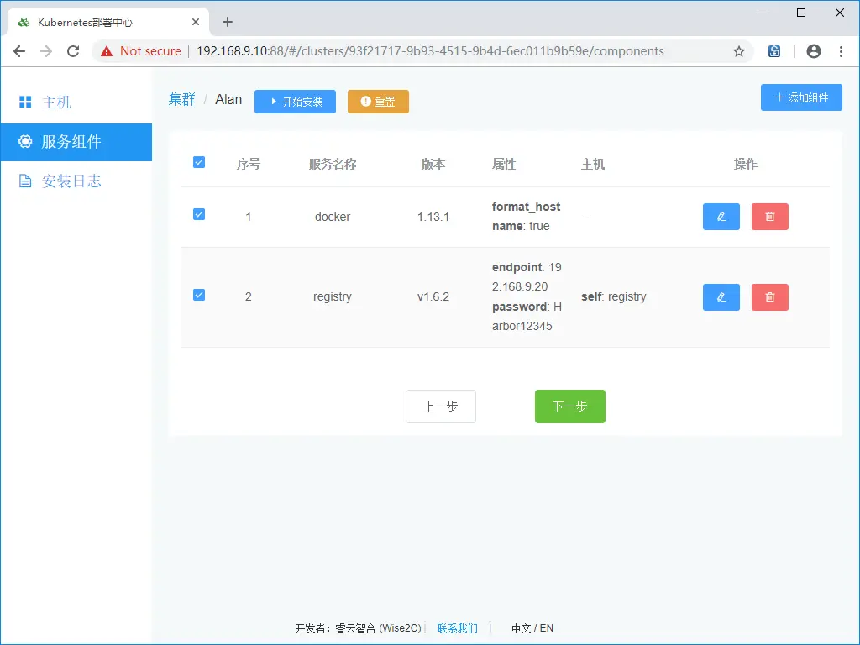Click the orange 重置 button

(378, 102)
